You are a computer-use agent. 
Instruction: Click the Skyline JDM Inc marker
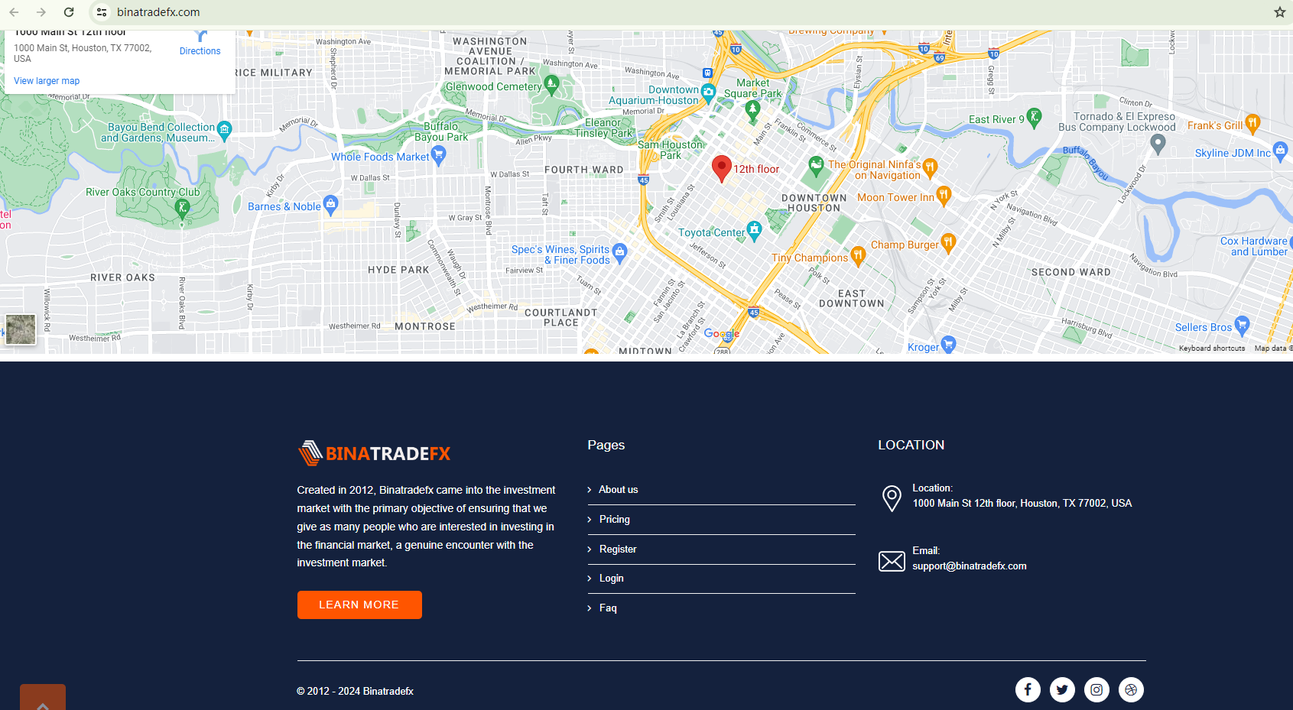1281,151
